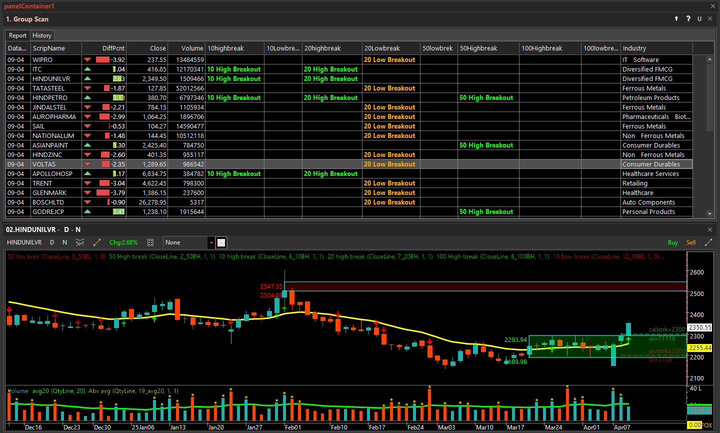Select the WIPRO row in the scan table
Screen dimensions: 720x433
(45, 59)
